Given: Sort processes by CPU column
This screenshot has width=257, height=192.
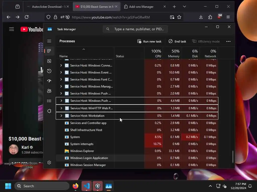Looking at the screenshot, I should click(154, 53).
